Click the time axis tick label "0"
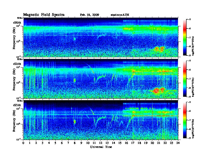Screen dimensions: 212x164 tap(23, 143)
